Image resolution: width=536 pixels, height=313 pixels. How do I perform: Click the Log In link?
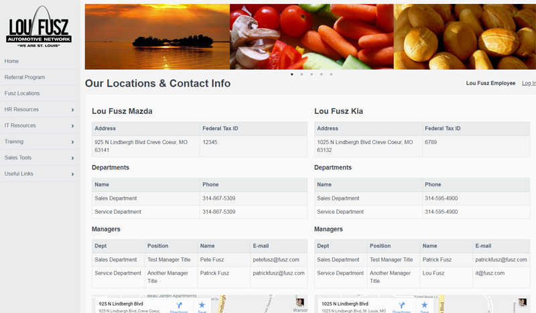click(529, 83)
